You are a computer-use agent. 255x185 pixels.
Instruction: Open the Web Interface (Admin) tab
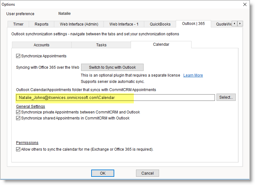(x=79, y=24)
